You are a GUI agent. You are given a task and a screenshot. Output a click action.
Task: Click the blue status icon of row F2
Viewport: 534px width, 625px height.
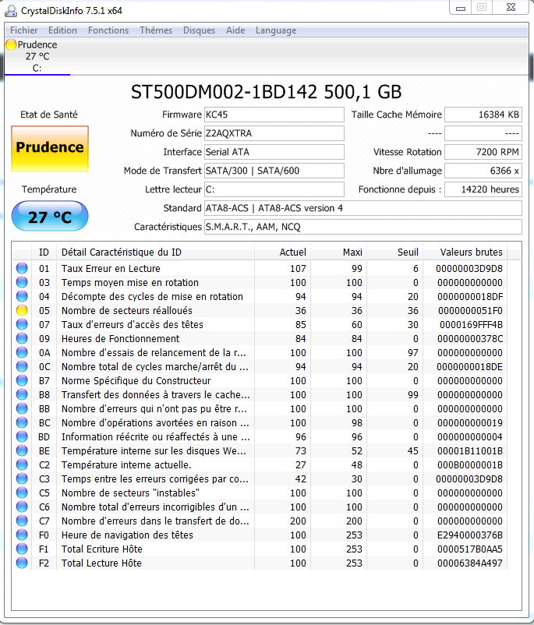(x=22, y=563)
